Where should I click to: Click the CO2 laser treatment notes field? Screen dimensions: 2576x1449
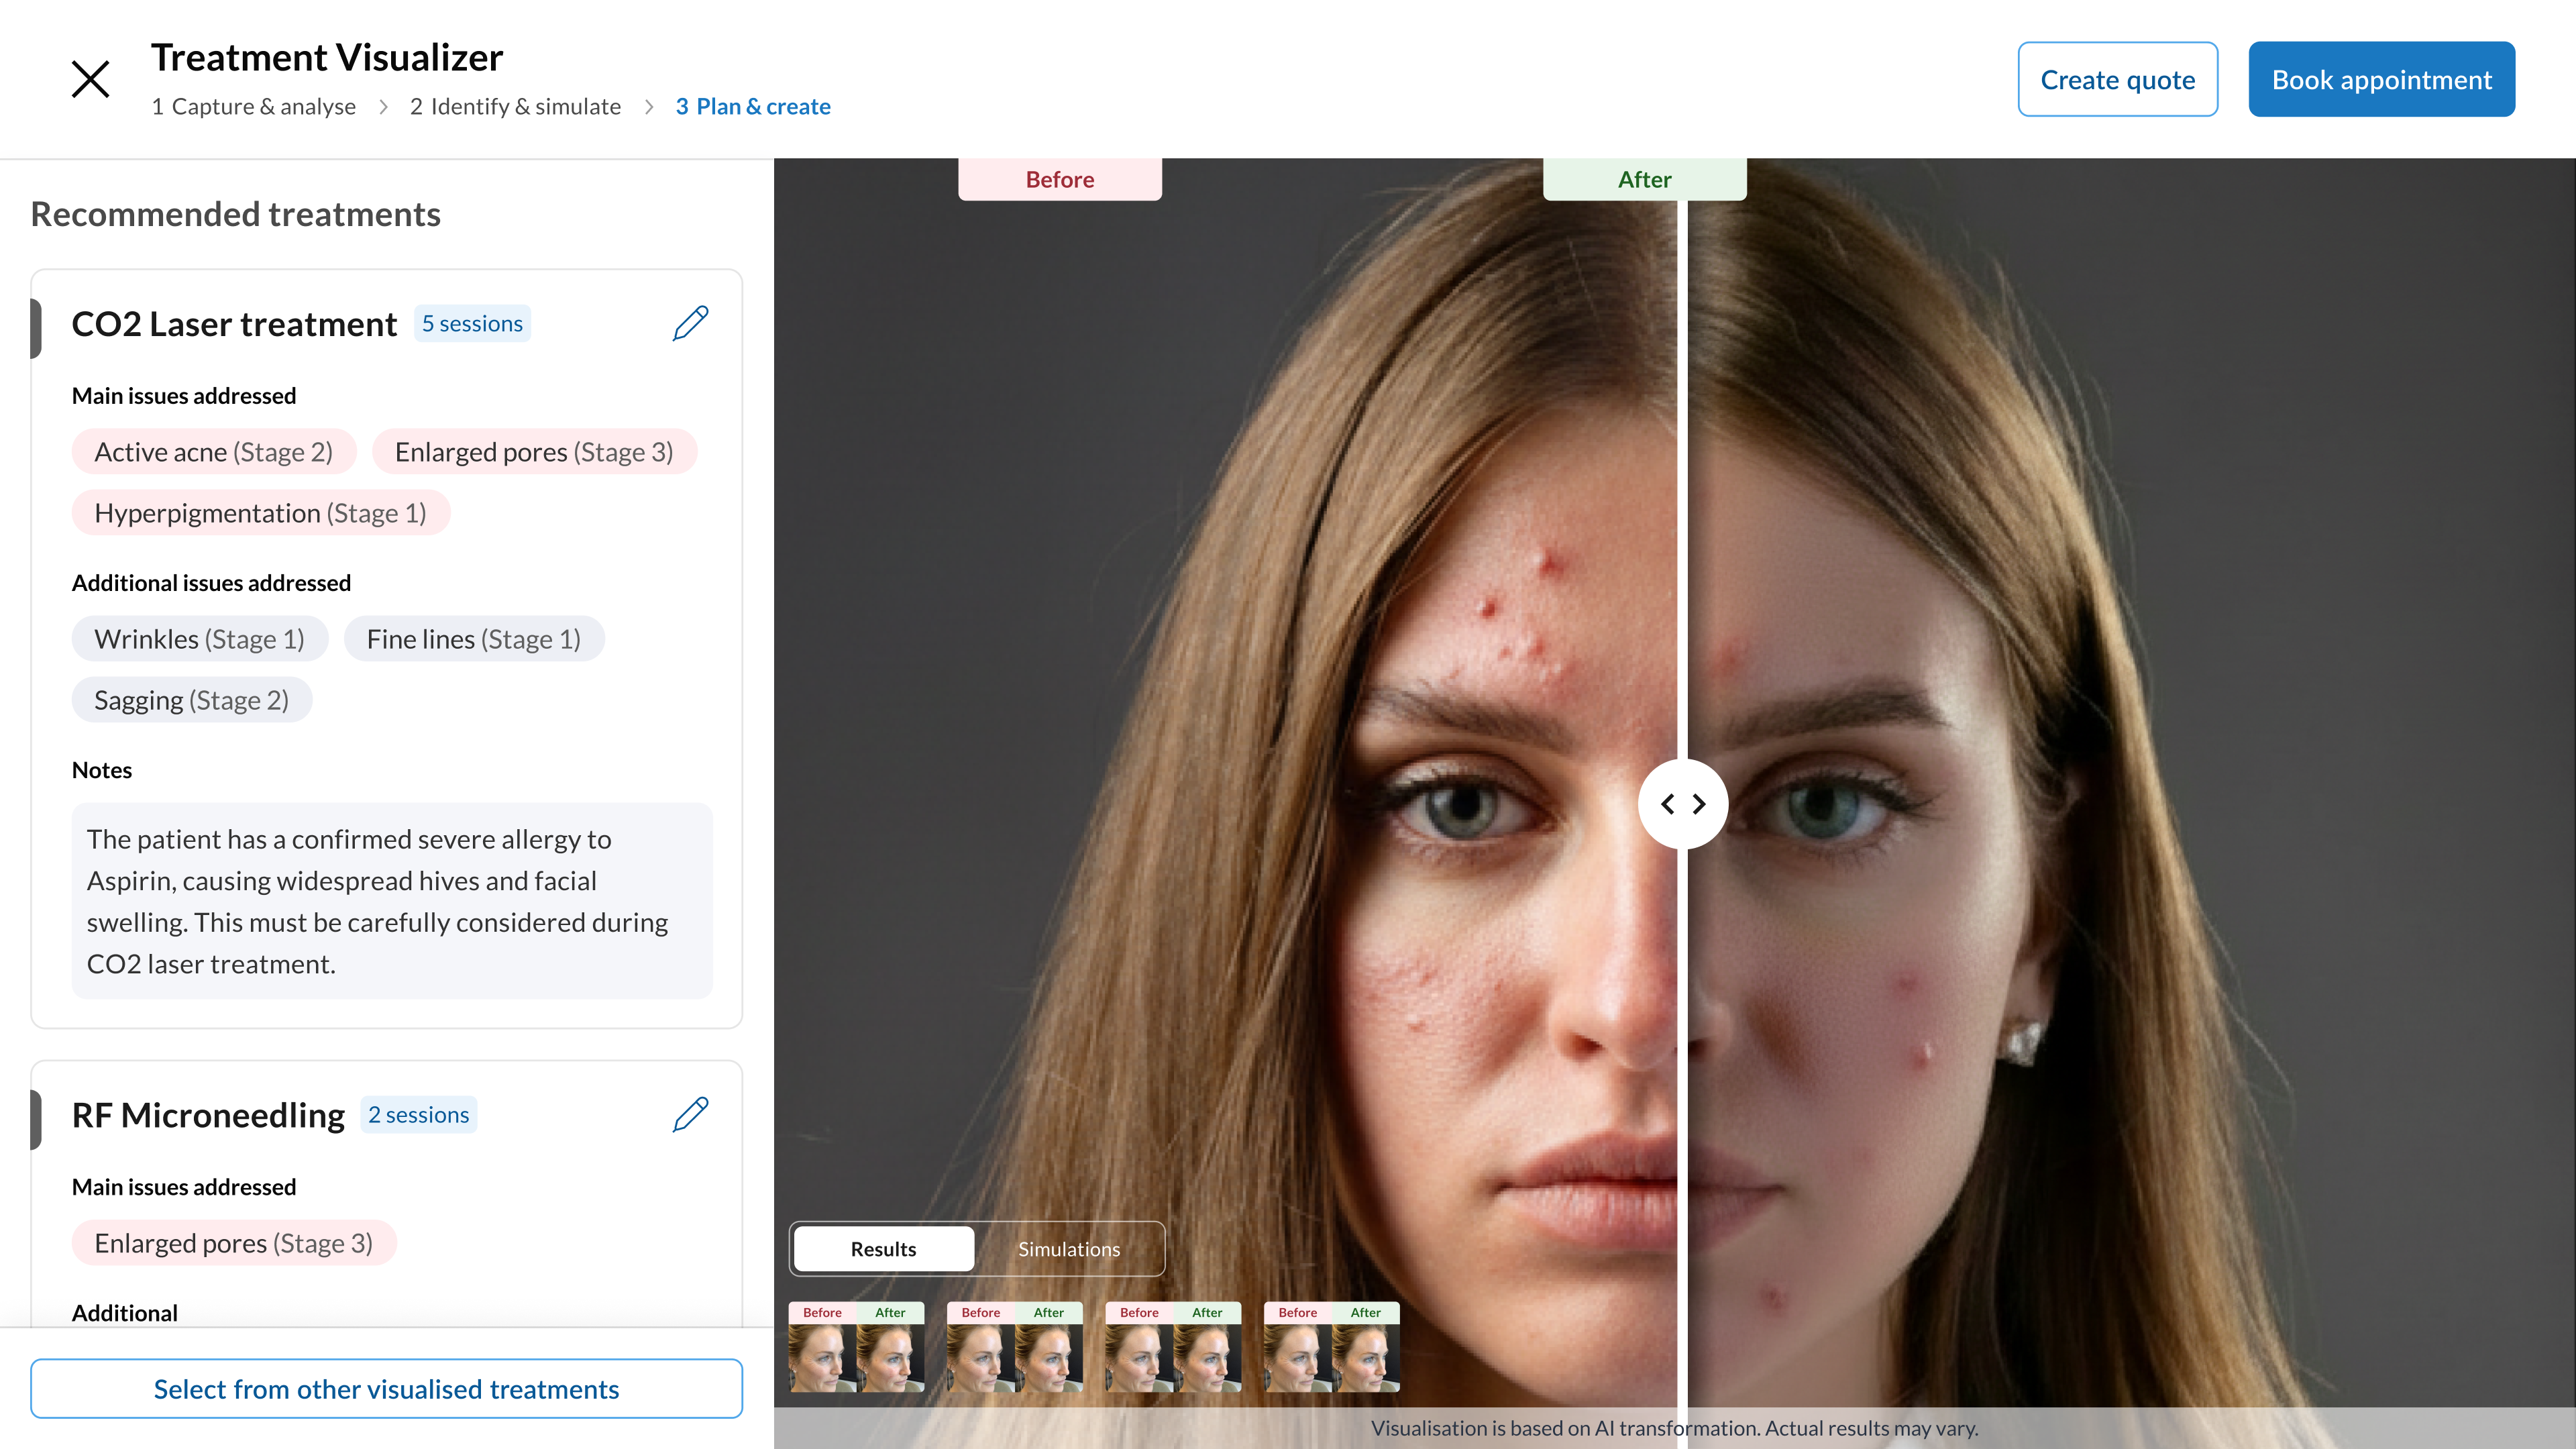coord(391,900)
